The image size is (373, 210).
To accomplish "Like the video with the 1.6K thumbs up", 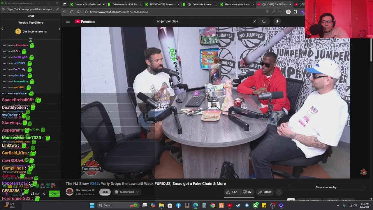I will pos(232,192).
